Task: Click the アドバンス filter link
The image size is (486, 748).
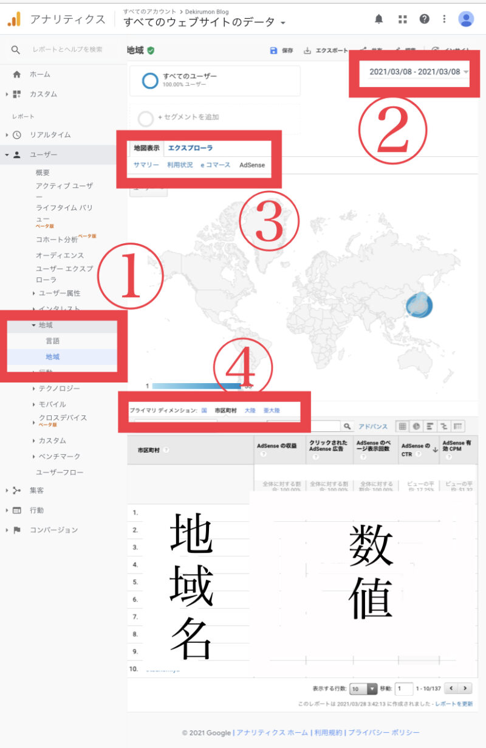Action: 373,427
